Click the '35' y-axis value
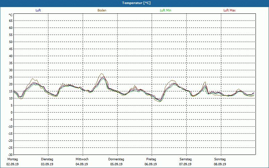269x168 pixels. [x=11, y=63]
